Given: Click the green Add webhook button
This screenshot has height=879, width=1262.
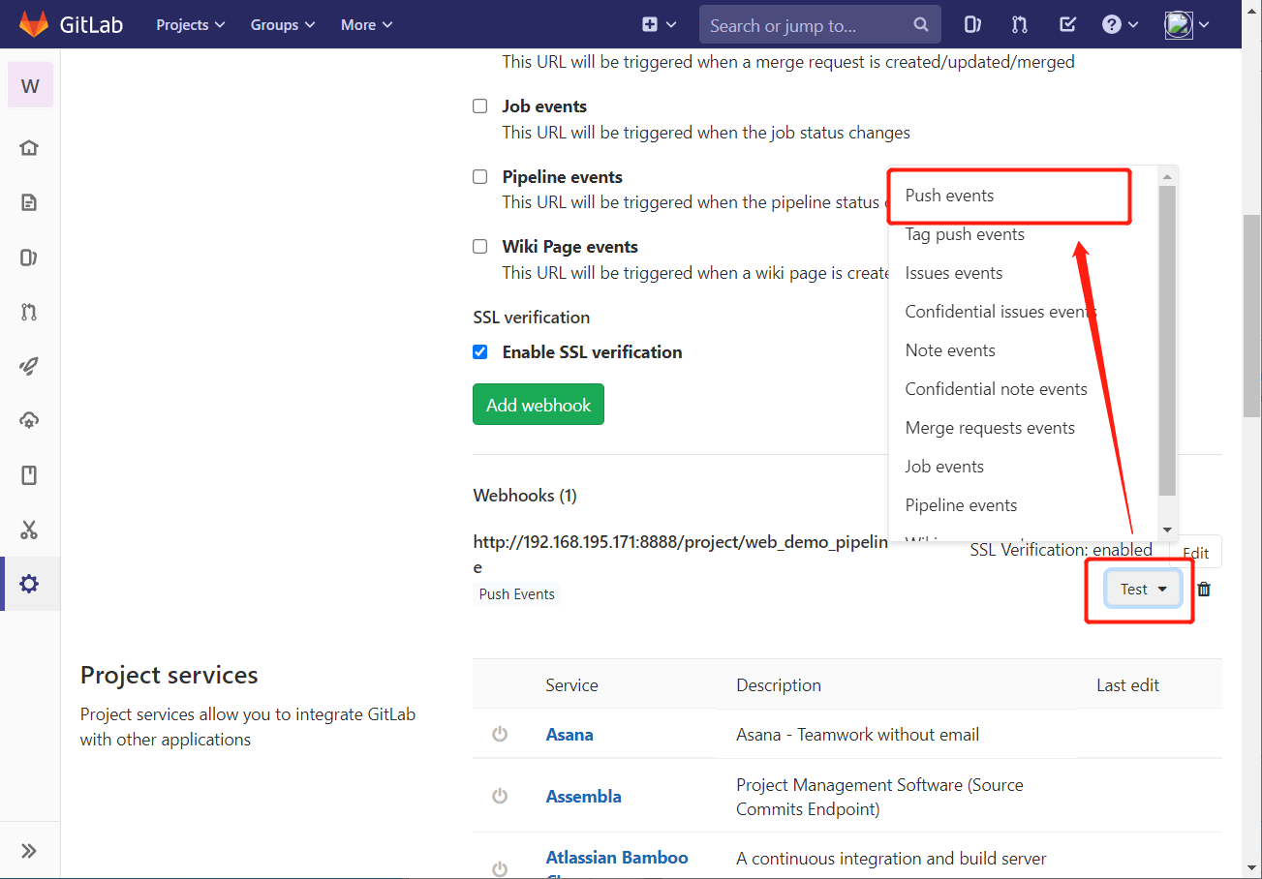Looking at the screenshot, I should click(539, 405).
